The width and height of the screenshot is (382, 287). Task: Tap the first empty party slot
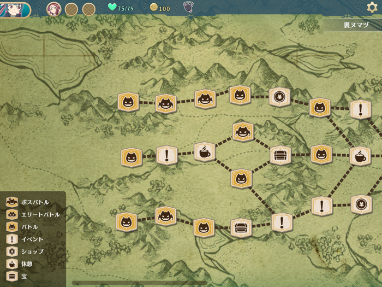pos(71,9)
